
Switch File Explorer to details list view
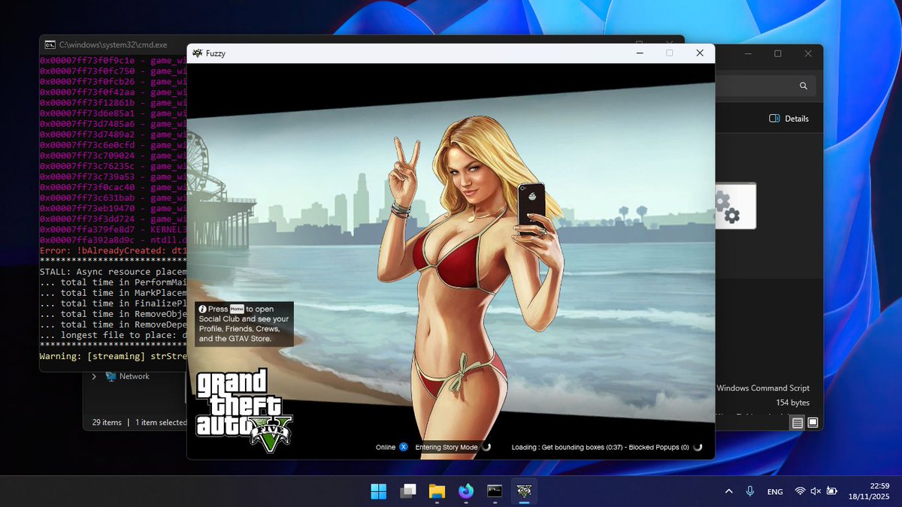click(x=798, y=423)
